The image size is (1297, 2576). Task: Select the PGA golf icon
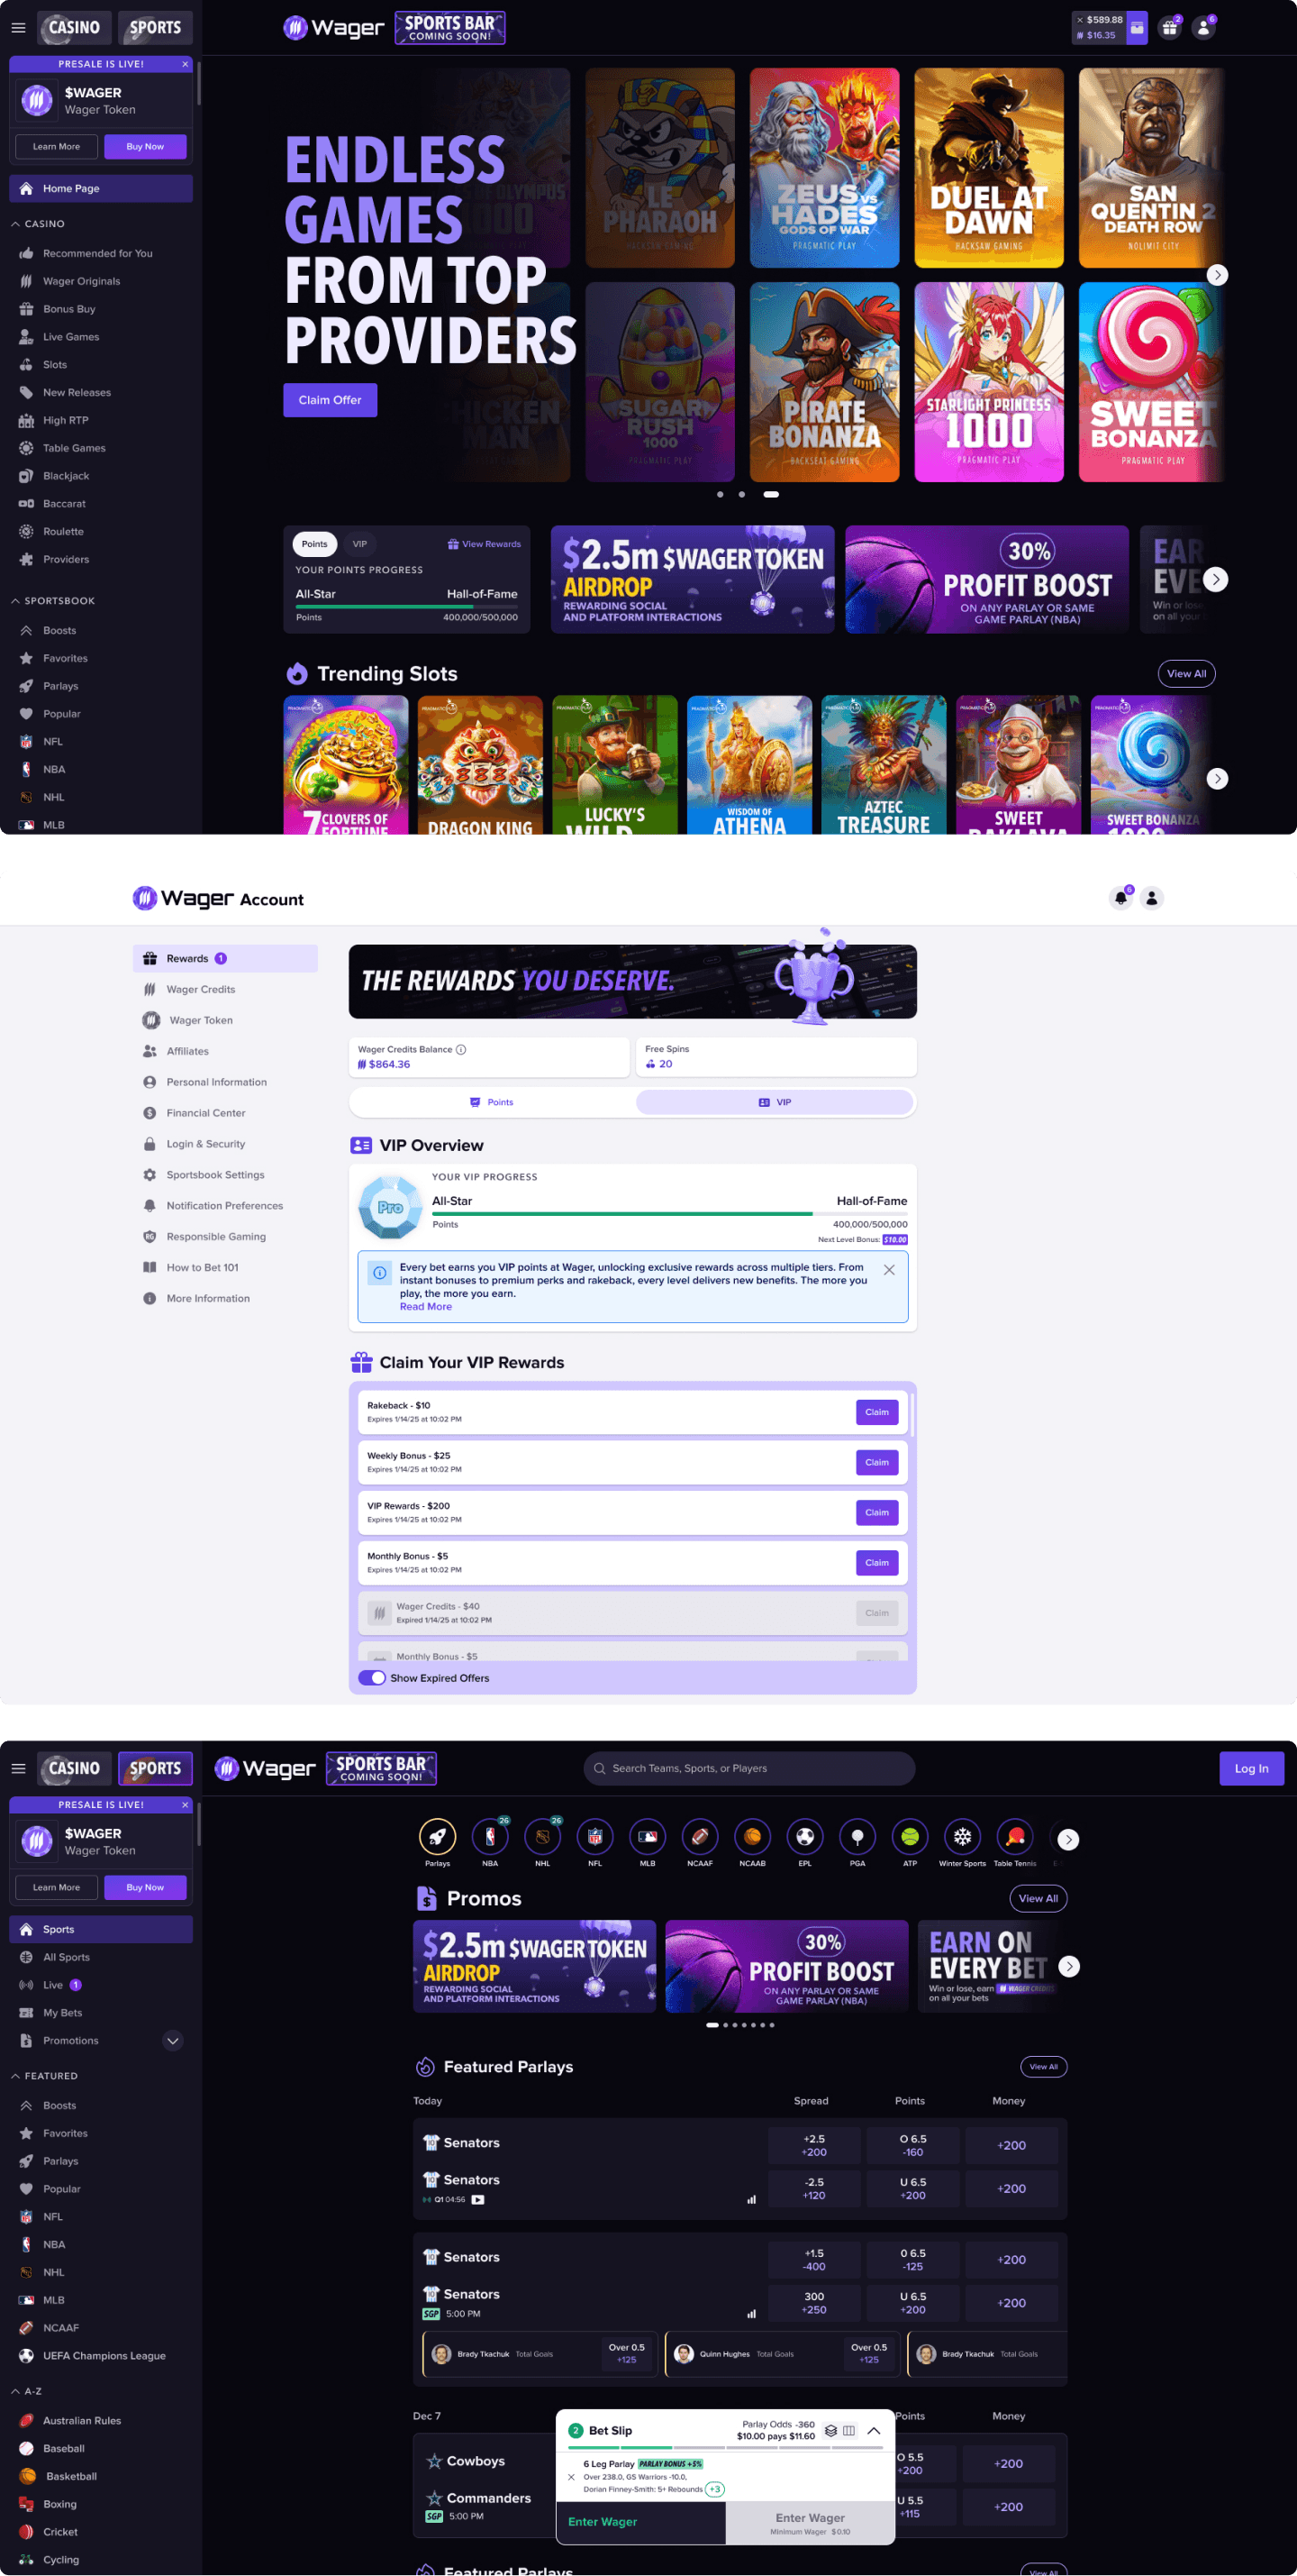[857, 1836]
